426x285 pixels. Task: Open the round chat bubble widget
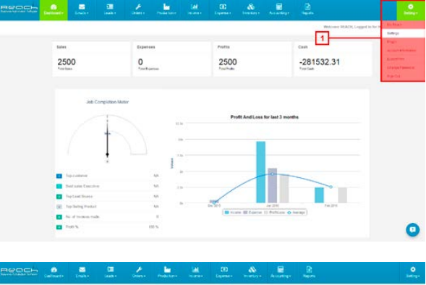point(412,229)
